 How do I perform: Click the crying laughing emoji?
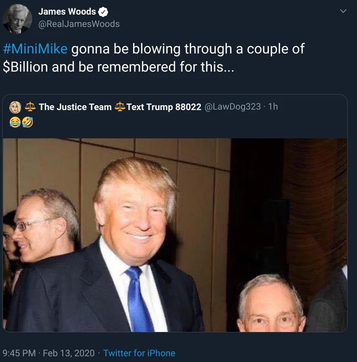(15, 122)
